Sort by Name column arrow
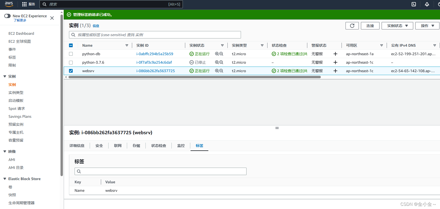The image size is (440, 209). coord(127,45)
